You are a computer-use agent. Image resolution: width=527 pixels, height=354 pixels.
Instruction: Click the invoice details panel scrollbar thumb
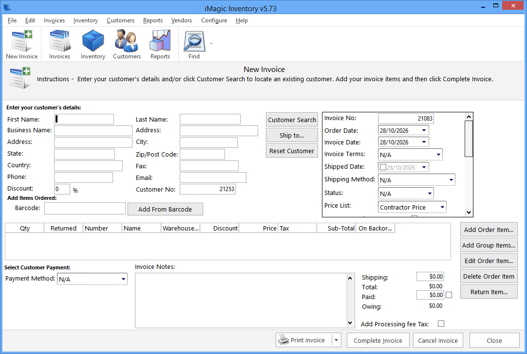469,139
